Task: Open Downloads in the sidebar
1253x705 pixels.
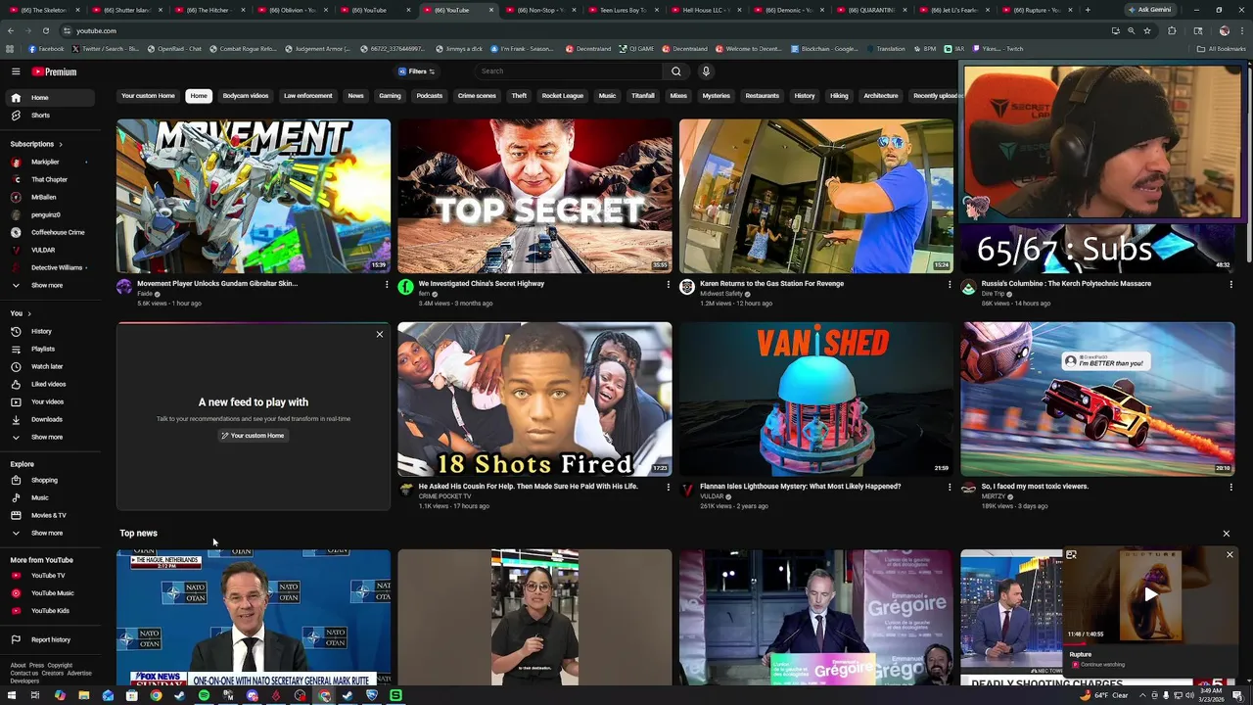Action: [x=52, y=419]
